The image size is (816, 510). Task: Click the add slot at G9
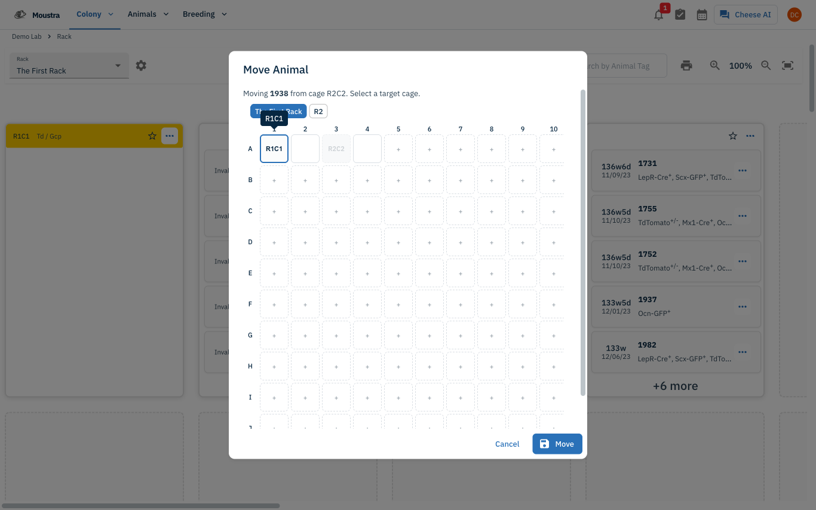(x=523, y=335)
